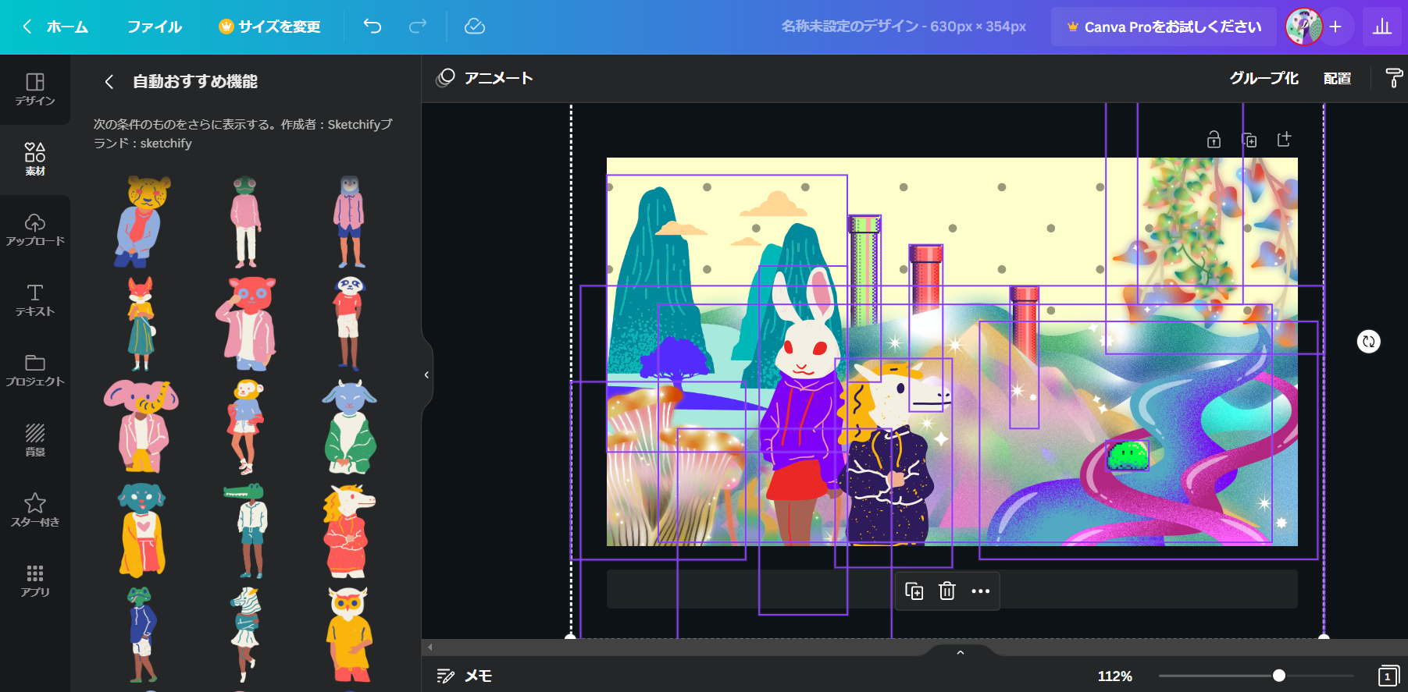This screenshot has height=692, width=1408.
Task: Open the テキスト (Text) sidebar panel
Action: click(35, 300)
